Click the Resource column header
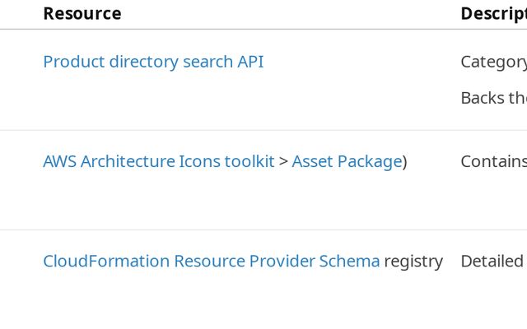527x329 pixels. click(x=82, y=13)
